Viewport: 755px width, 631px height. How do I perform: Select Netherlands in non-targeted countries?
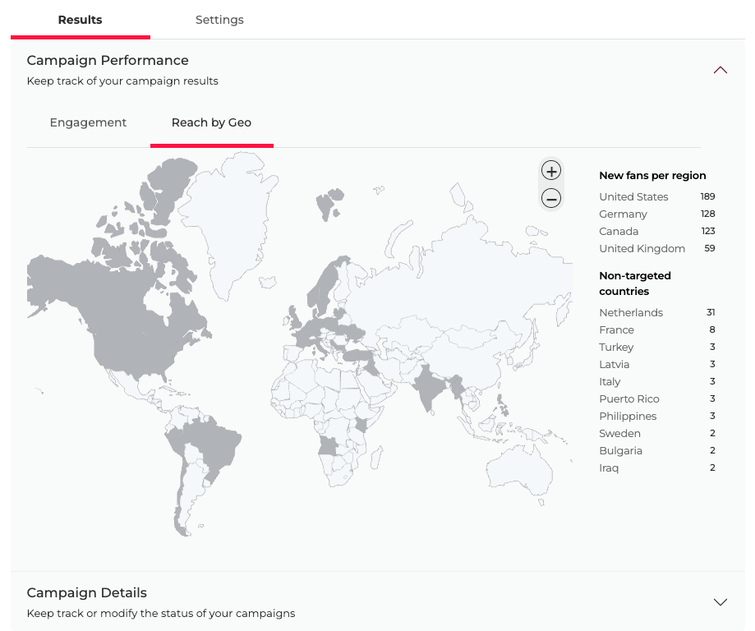(631, 312)
